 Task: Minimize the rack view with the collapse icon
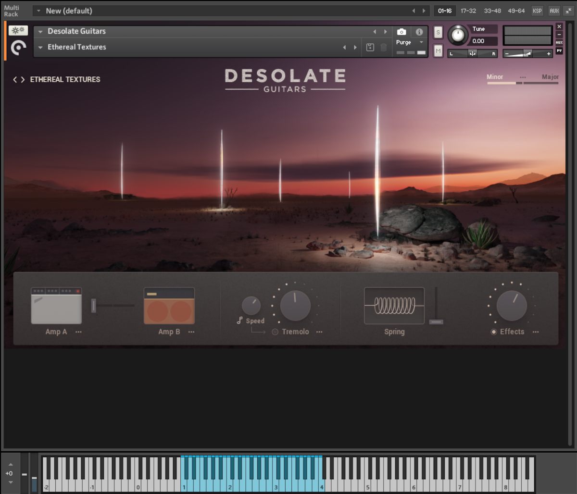tap(568, 11)
